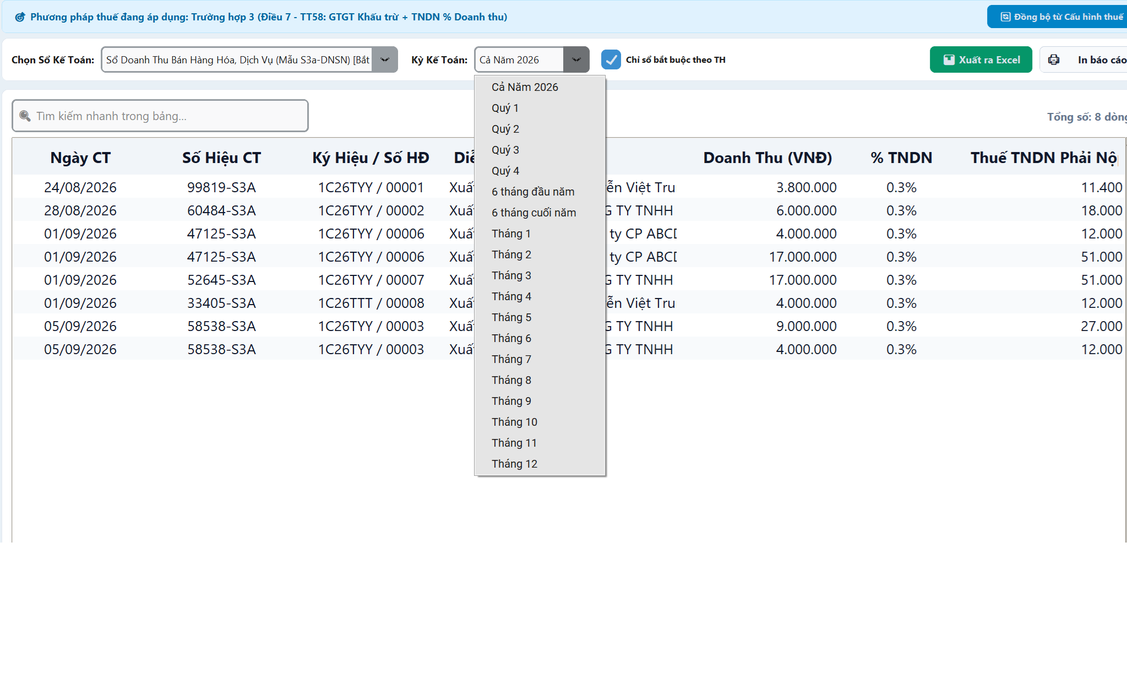Click the printer icon beside In báo cáo
This screenshot has width=1127, height=694.
tap(1054, 59)
